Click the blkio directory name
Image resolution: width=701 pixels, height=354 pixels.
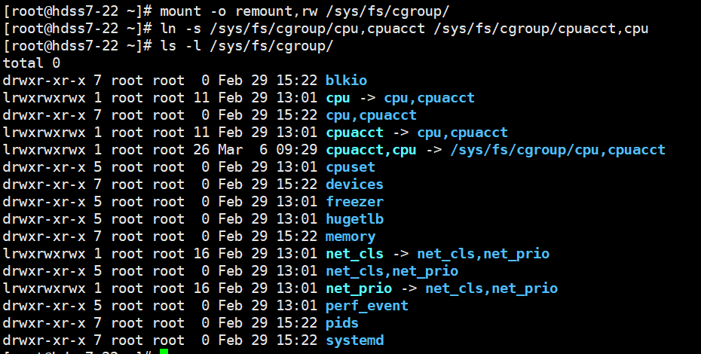pyautogui.click(x=346, y=81)
